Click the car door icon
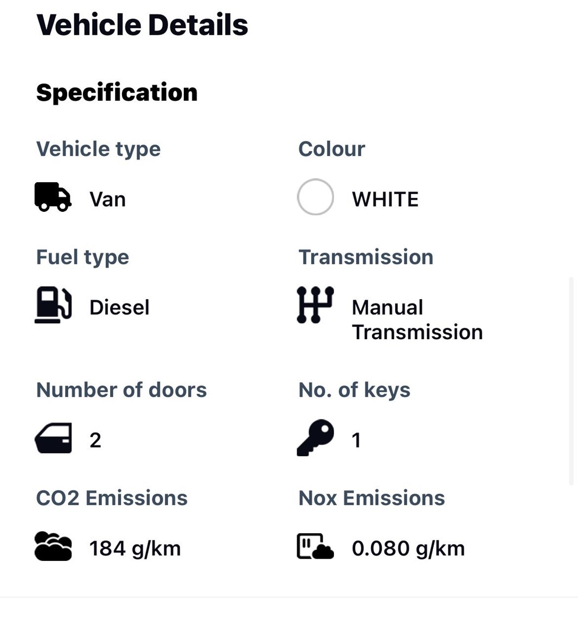The width and height of the screenshot is (578, 633). (53, 438)
